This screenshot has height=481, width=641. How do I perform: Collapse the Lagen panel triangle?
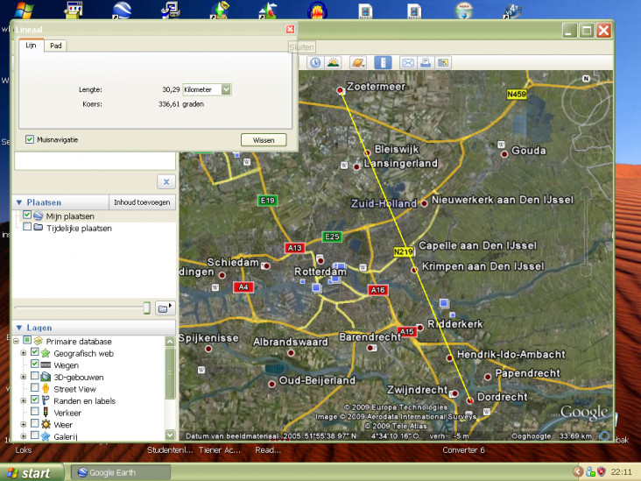18,328
